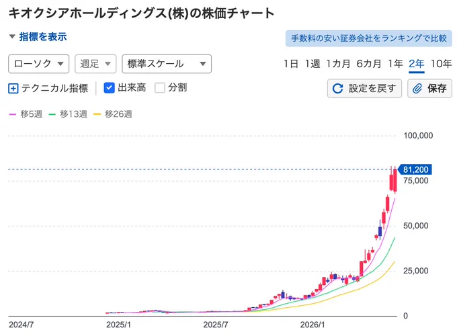Click the 100,000 axis value

tap(418, 136)
